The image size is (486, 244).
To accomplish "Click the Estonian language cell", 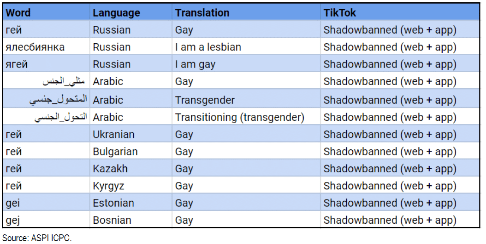I will pyautogui.click(x=113, y=203).
